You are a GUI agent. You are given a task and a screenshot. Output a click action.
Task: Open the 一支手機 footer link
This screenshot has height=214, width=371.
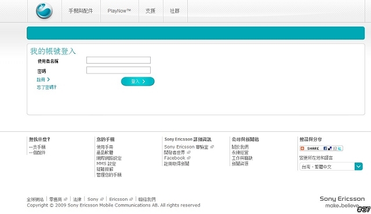(37, 147)
